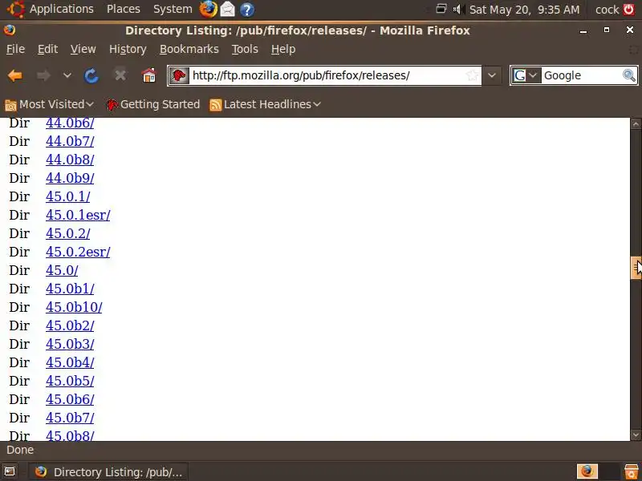Open the 45.0b4/ directory link

tap(70, 362)
